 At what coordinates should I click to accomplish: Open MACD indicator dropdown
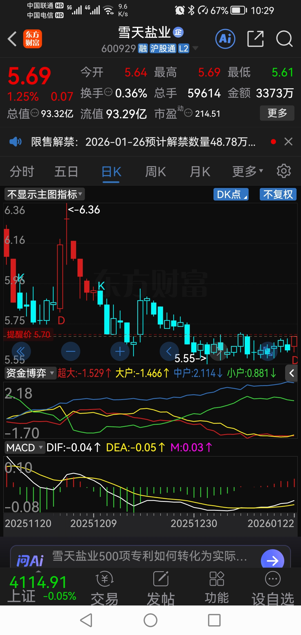tap(25, 448)
